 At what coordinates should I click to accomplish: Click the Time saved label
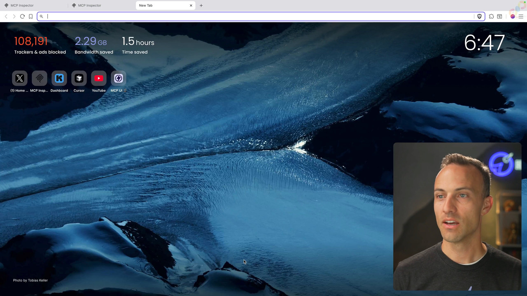(x=135, y=52)
